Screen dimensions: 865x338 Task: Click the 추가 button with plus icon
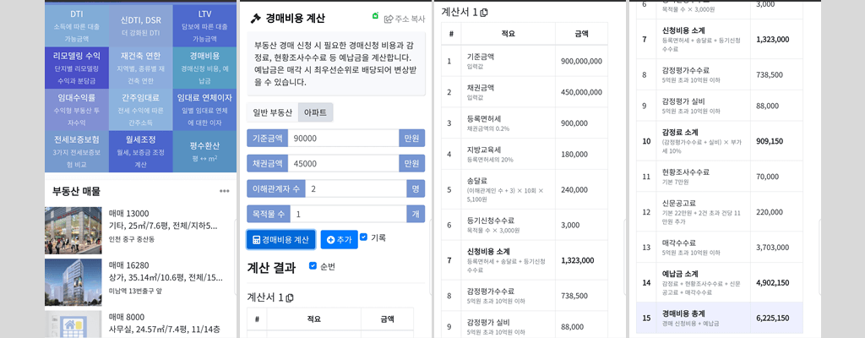339,240
